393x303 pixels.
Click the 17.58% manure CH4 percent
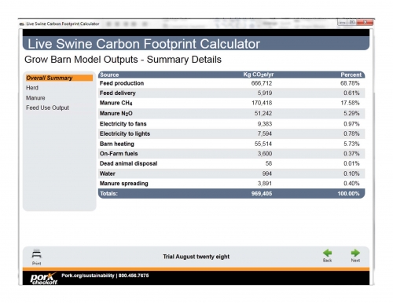coord(350,103)
